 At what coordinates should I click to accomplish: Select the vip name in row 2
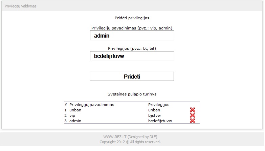[72, 116]
